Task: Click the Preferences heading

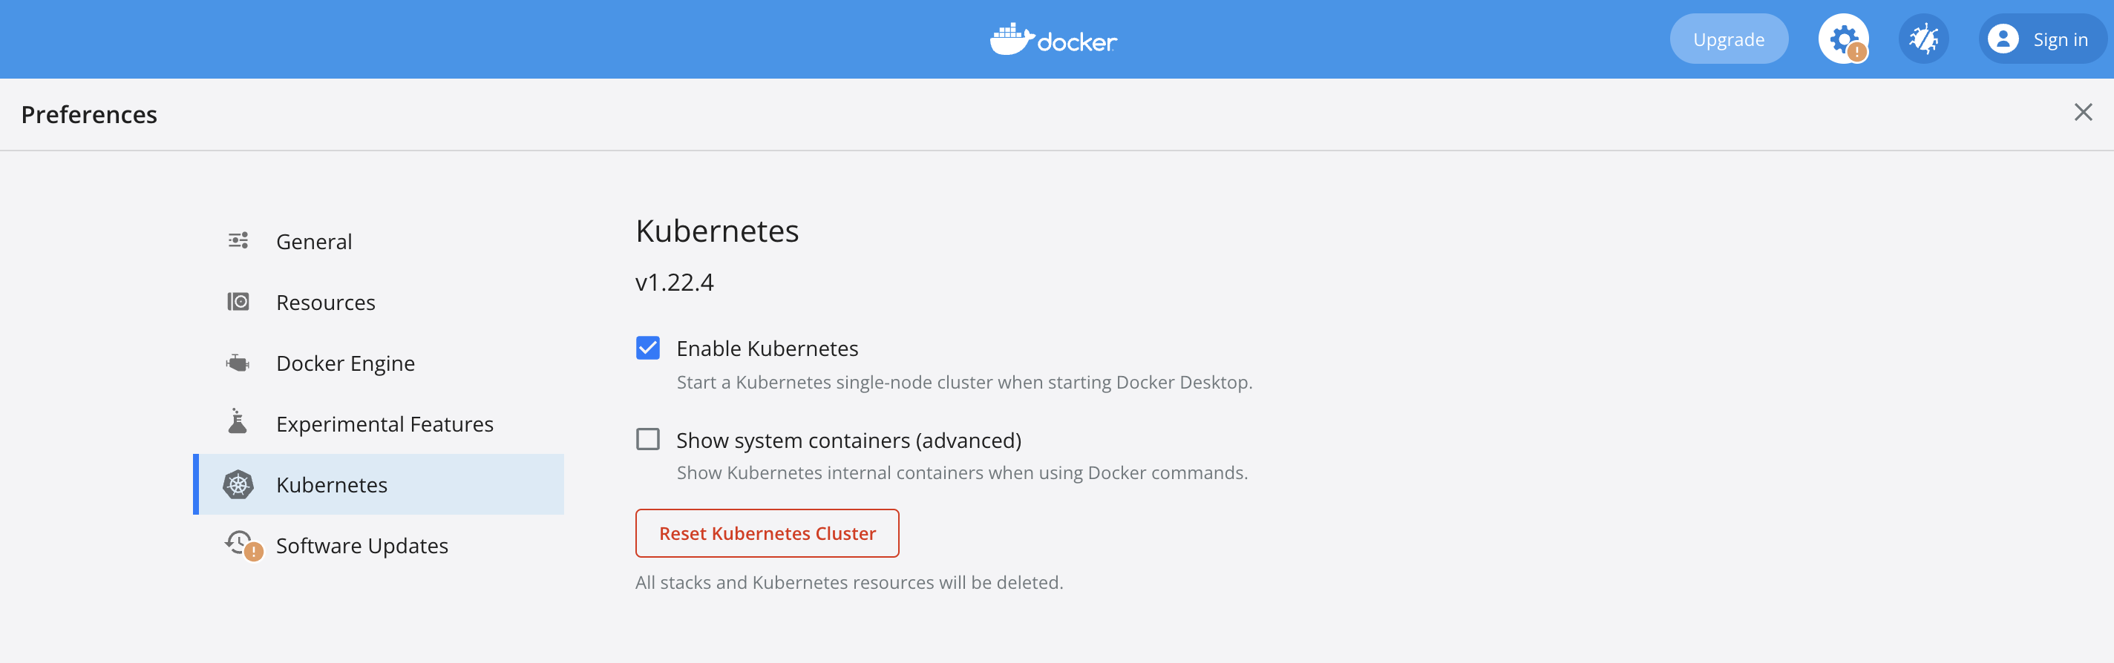Action: (90, 115)
